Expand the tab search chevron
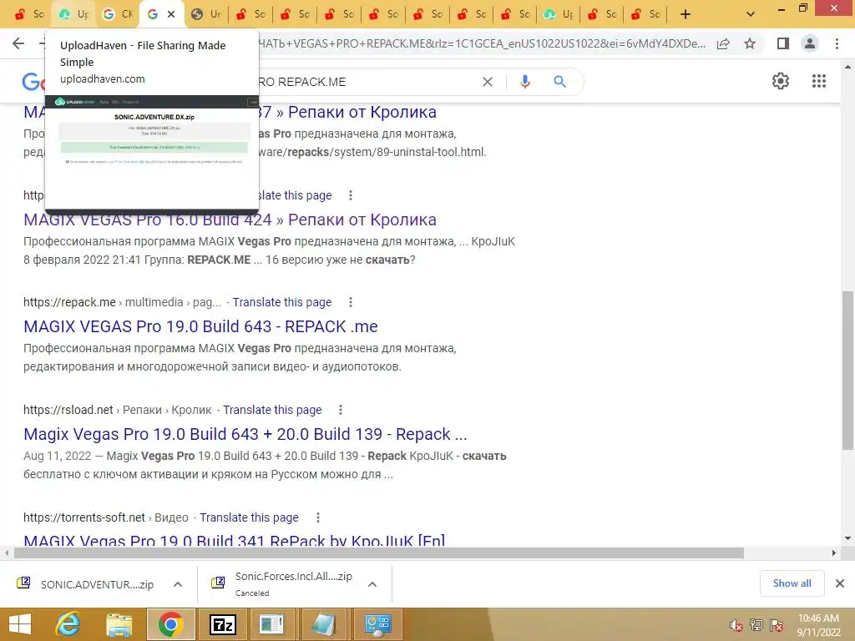Screen dimensions: 855x641 [751, 14]
